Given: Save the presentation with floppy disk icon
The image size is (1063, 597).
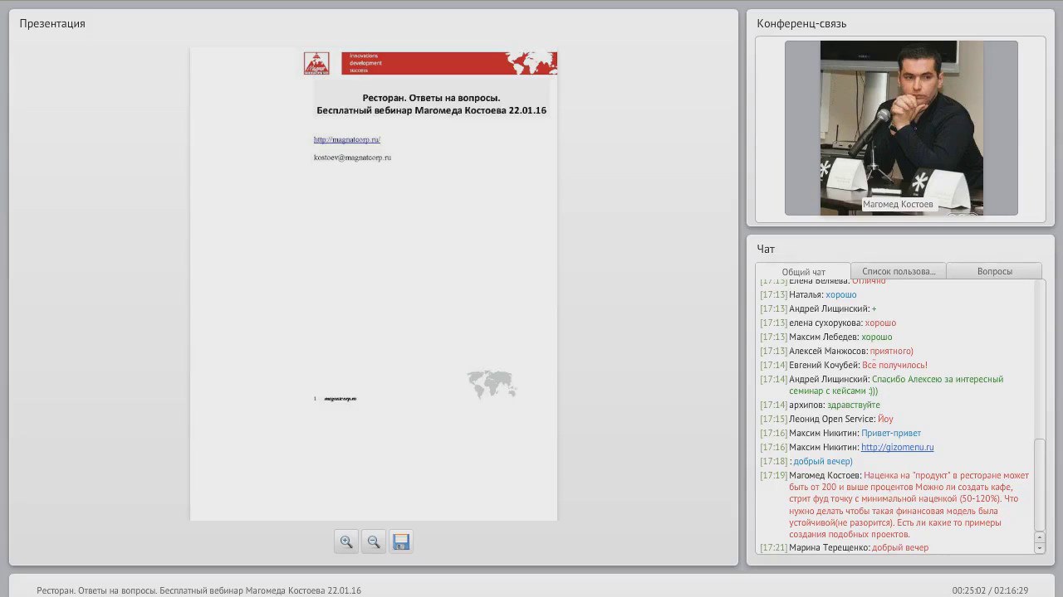Looking at the screenshot, I should [x=401, y=541].
